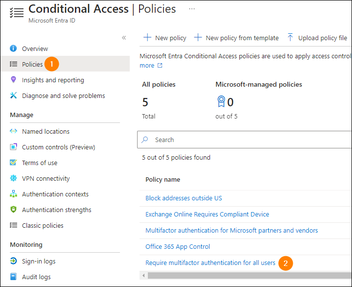Click the Insights lightbulb icon
Viewport: 352px width, 287px height.
[x=13, y=79]
